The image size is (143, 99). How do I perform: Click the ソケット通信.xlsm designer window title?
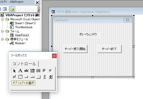[83, 12]
